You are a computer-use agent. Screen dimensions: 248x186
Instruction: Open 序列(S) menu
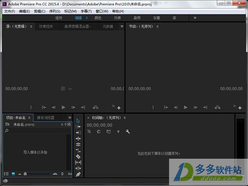pyautogui.click(x=55, y=12)
